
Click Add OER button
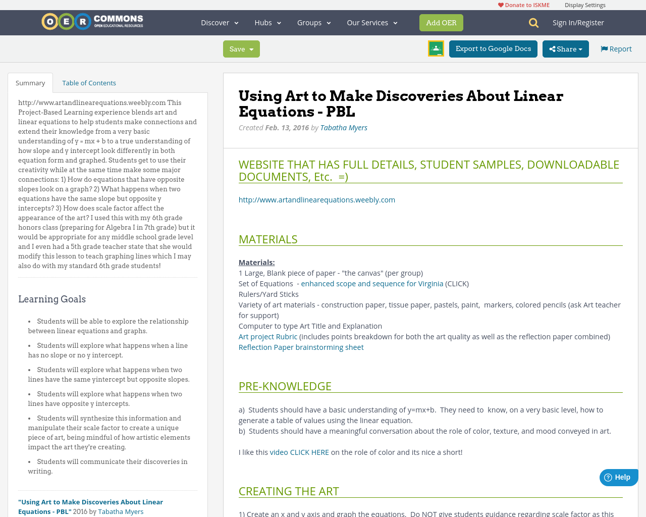(x=441, y=22)
